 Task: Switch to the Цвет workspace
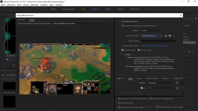[x=83, y=9]
